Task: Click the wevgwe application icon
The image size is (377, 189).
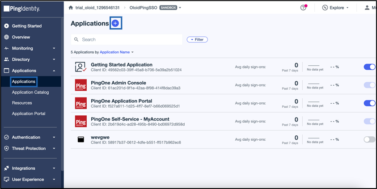Action: pos(81,139)
